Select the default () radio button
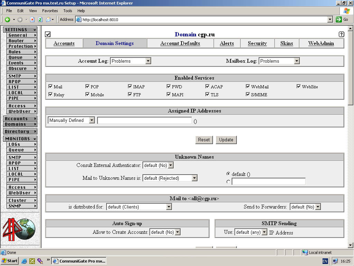The height and width of the screenshot is (266, 354). pos(228,174)
